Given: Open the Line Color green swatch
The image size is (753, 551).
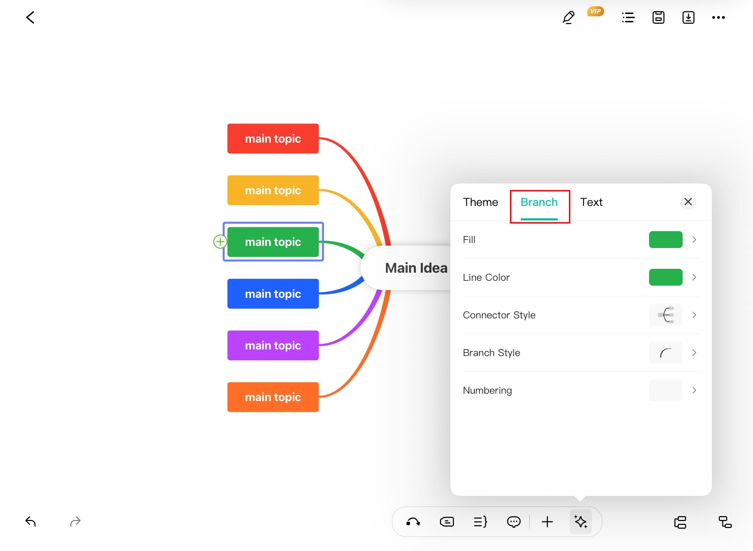Looking at the screenshot, I should 665,277.
